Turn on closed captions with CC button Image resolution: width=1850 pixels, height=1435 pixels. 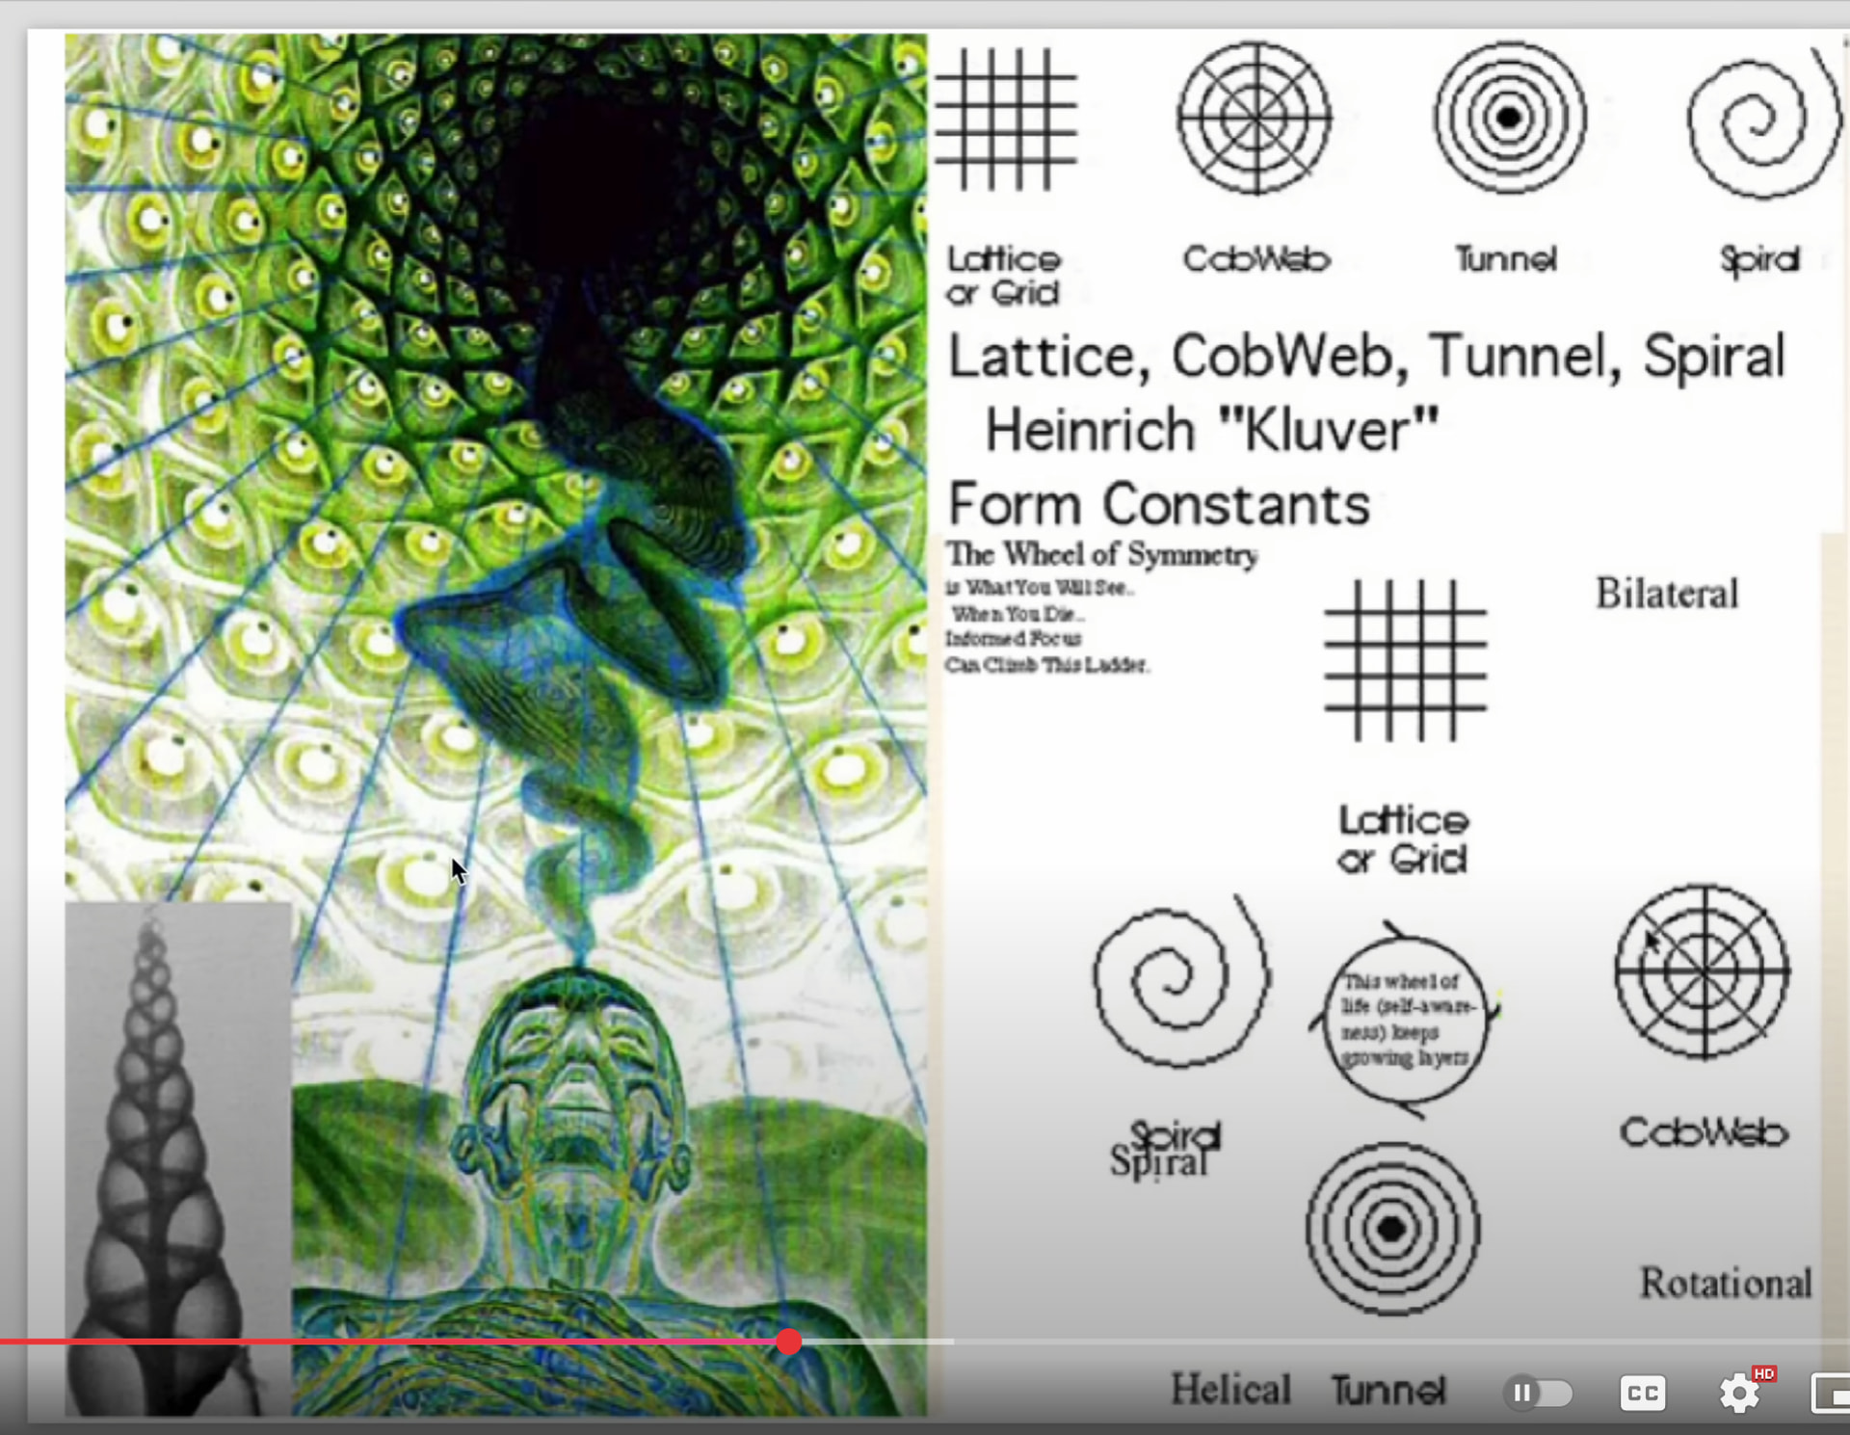tap(1643, 1394)
